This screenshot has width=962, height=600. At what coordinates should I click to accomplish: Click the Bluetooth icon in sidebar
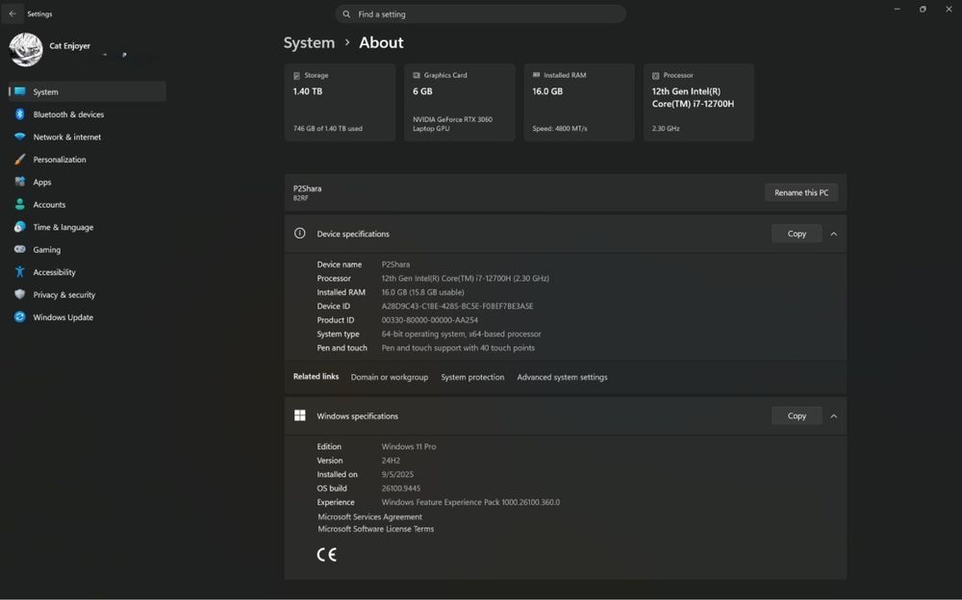[x=20, y=114]
